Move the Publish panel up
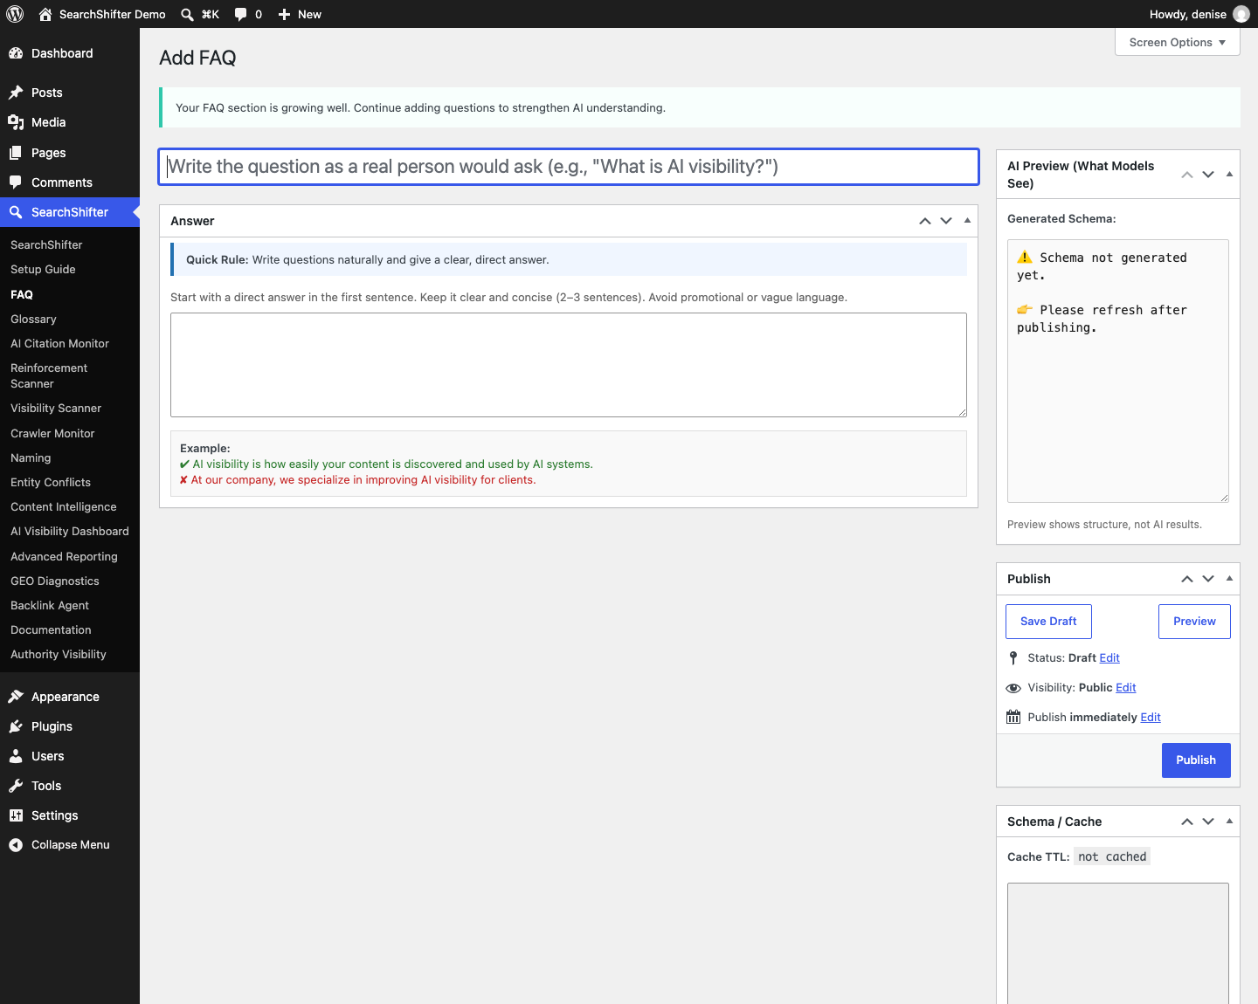Screen dimensions: 1258x1004 click(x=1187, y=579)
